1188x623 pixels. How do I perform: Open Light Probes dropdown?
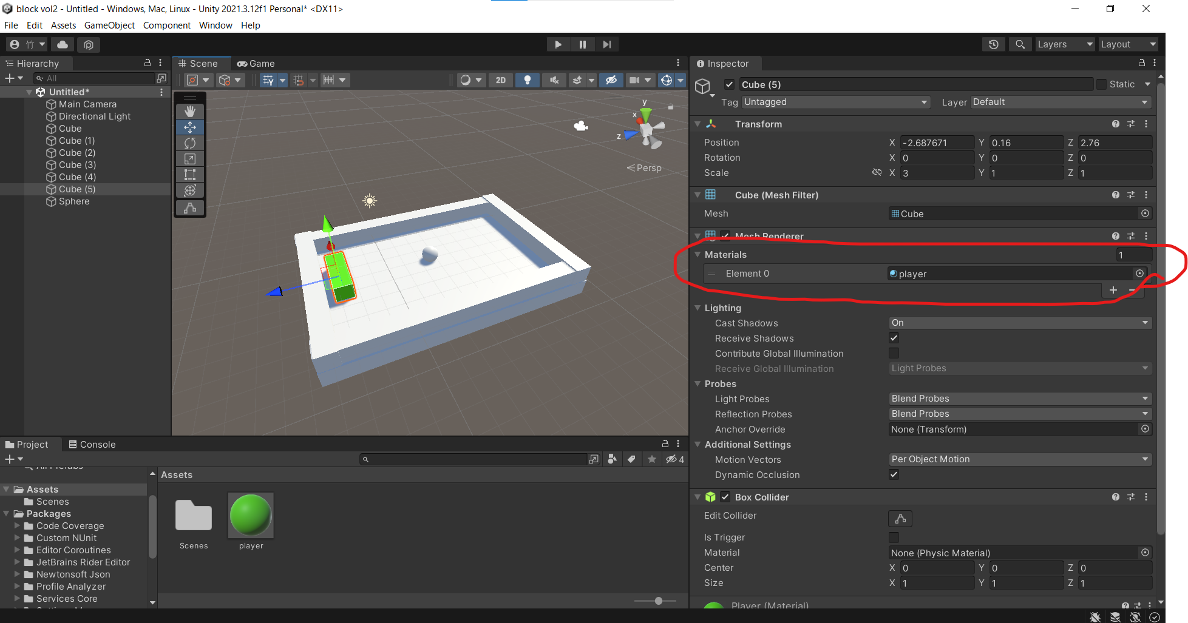pos(1020,399)
